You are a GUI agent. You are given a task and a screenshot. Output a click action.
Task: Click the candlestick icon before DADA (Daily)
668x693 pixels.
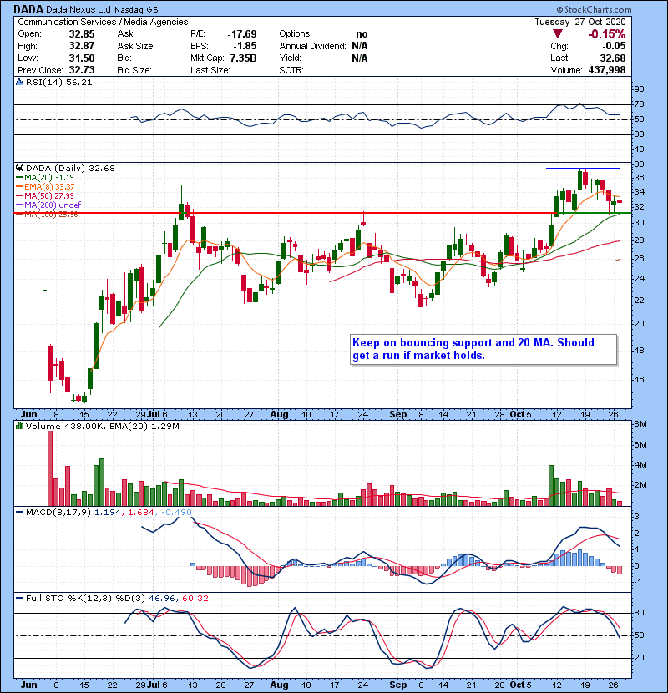tap(19, 169)
